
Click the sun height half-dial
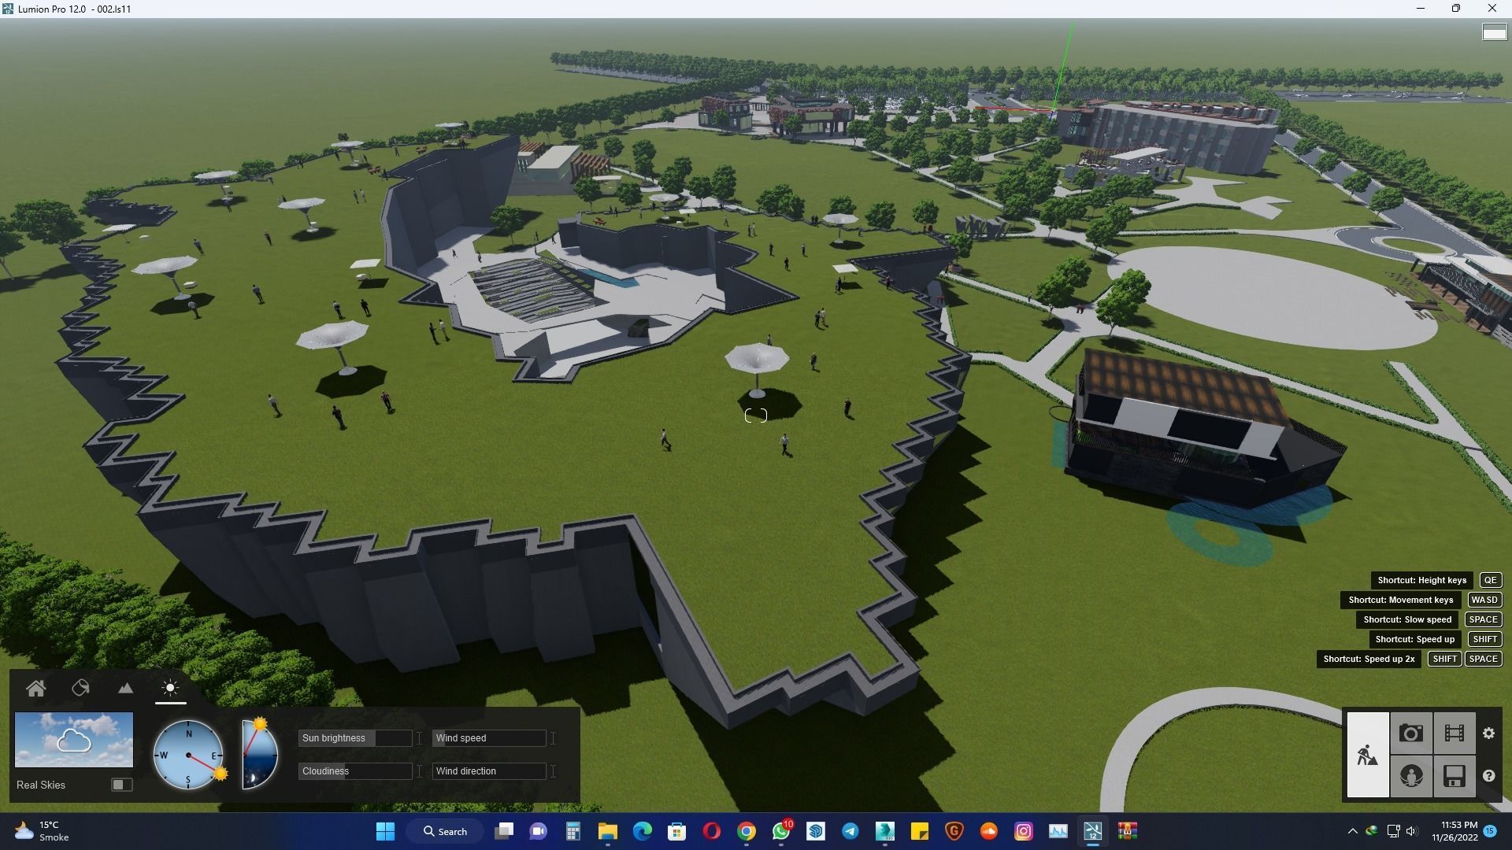click(261, 754)
